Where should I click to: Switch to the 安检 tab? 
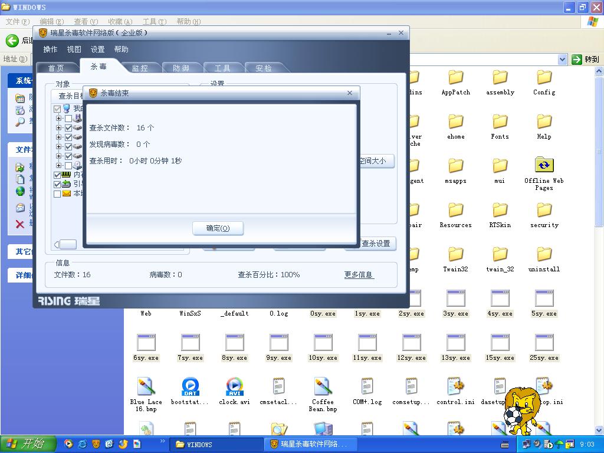[264, 68]
